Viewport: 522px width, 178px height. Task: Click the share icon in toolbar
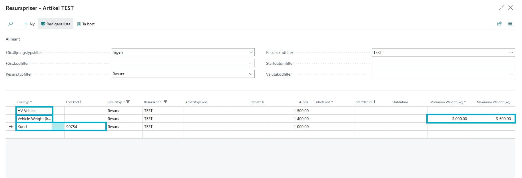point(499,24)
